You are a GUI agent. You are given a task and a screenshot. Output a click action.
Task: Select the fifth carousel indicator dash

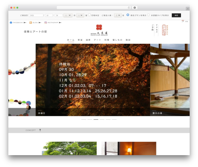pos(108,120)
